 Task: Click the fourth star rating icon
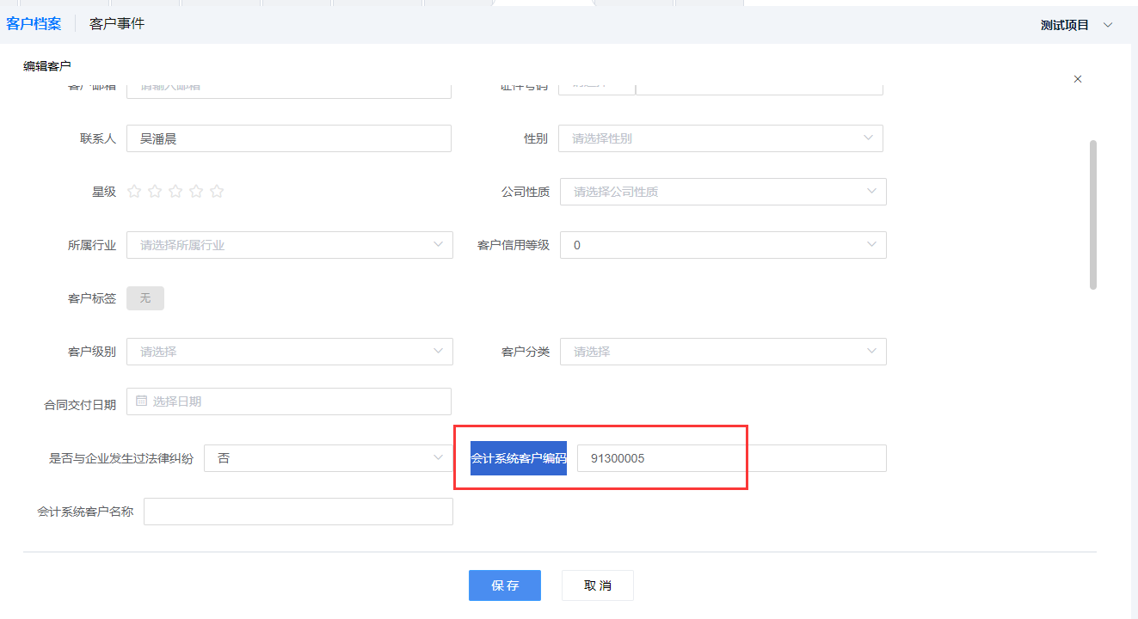[x=196, y=192]
